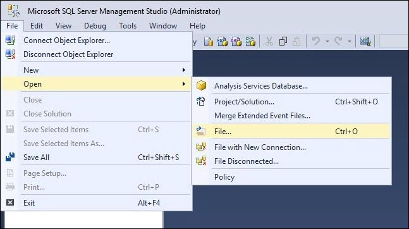409x229 pixels.
Task: Click the SSMS application icon in title bar
Action: (13, 11)
